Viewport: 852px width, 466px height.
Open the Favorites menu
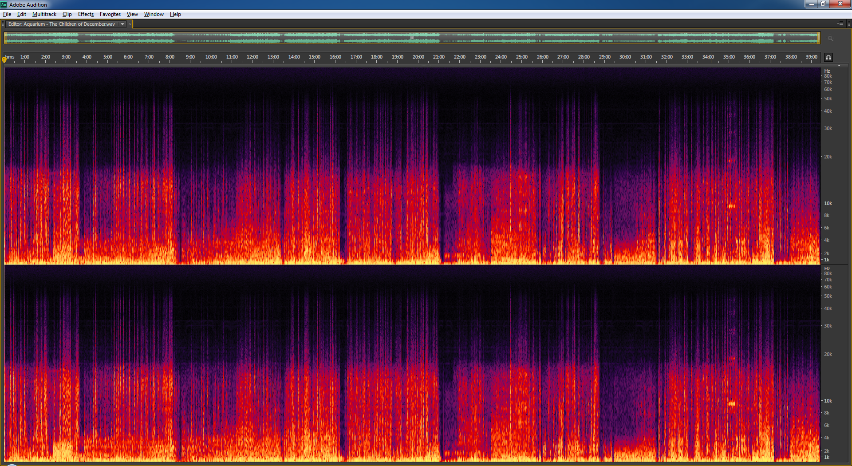click(x=110, y=14)
